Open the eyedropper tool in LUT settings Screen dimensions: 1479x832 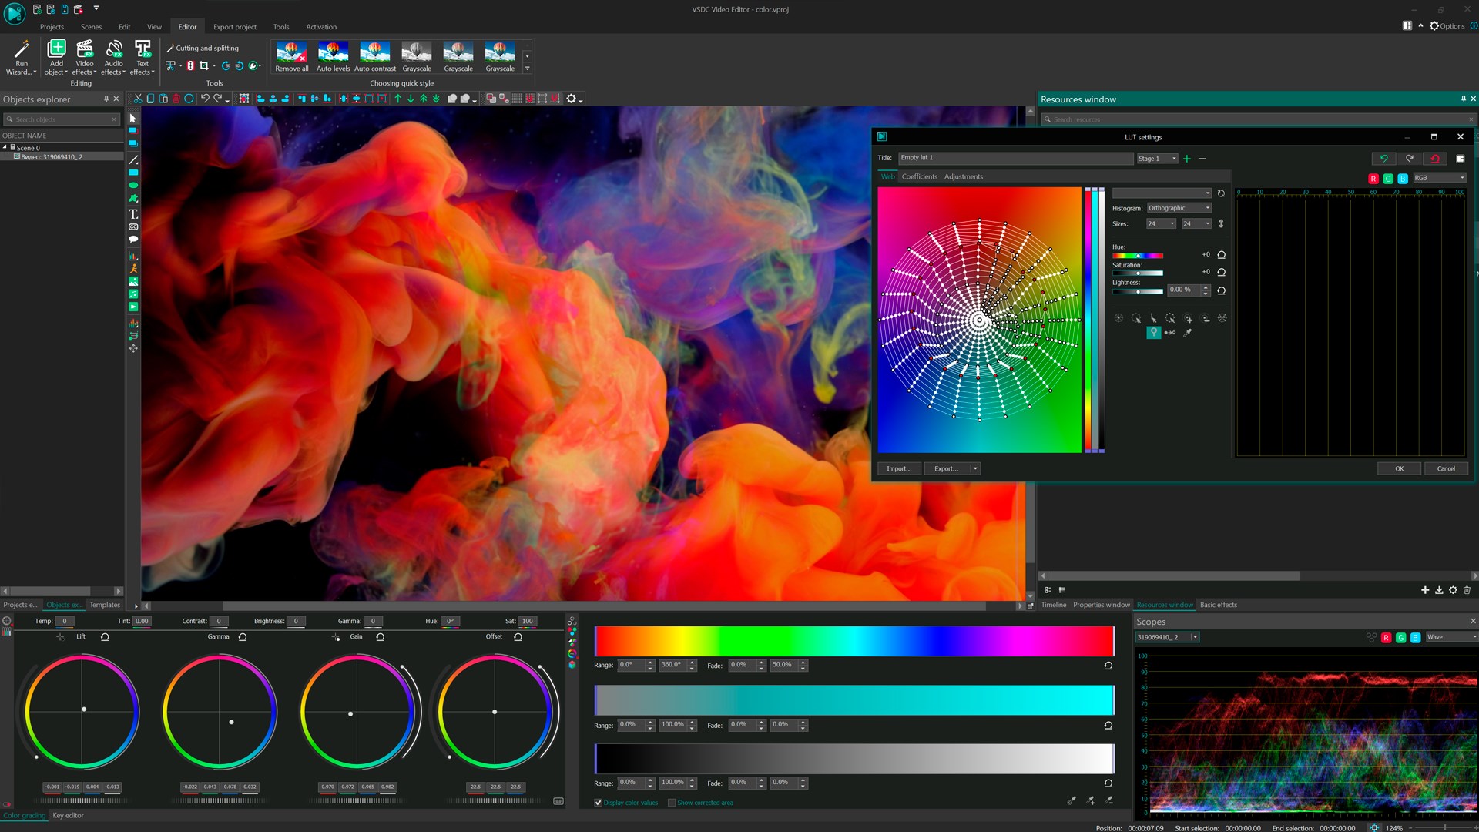pos(1187,333)
